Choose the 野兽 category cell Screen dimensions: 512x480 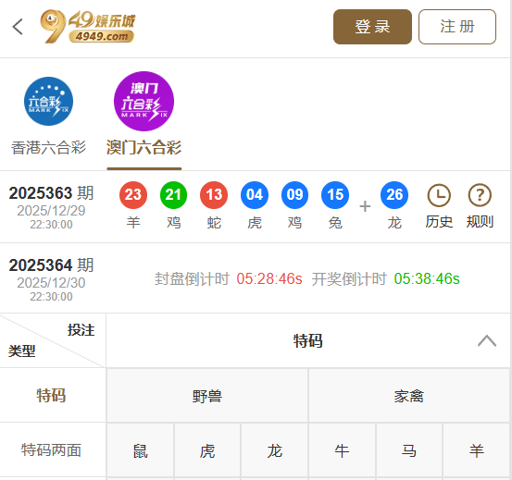tap(207, 396)
